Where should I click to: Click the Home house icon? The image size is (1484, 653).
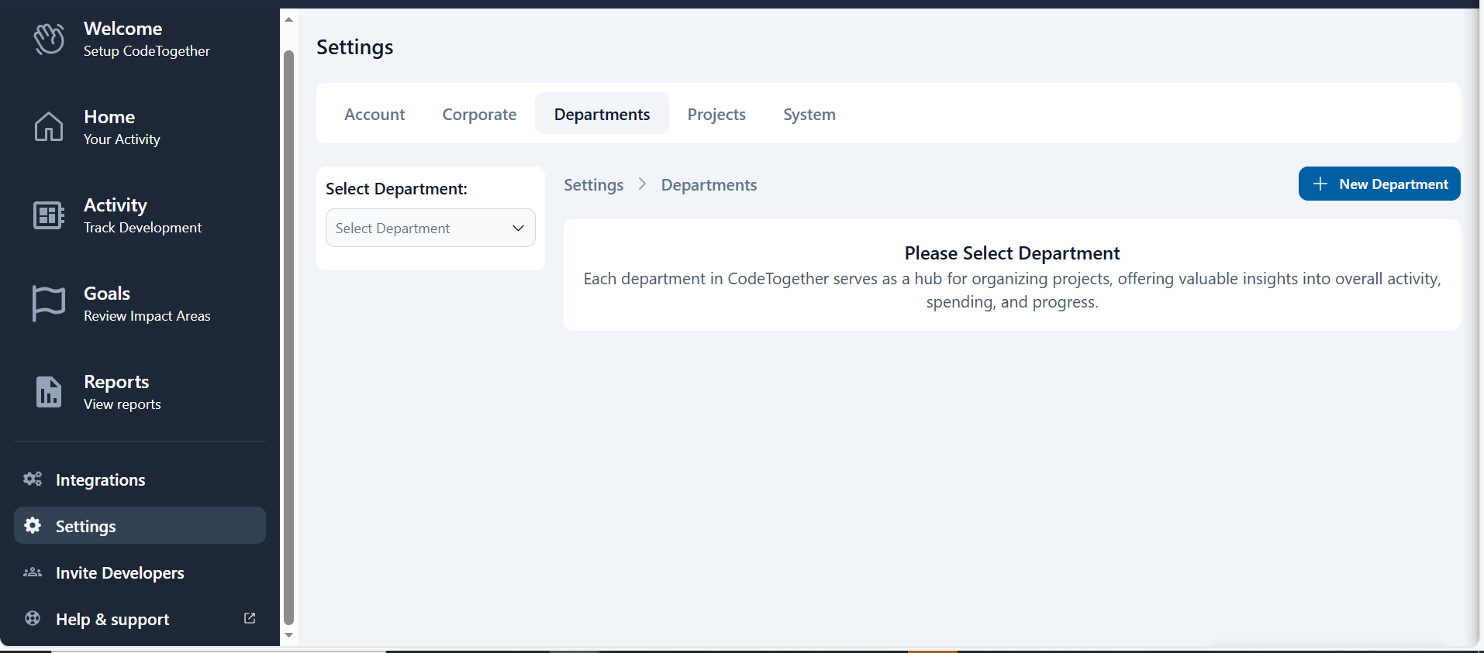click(x=49, y=127)
